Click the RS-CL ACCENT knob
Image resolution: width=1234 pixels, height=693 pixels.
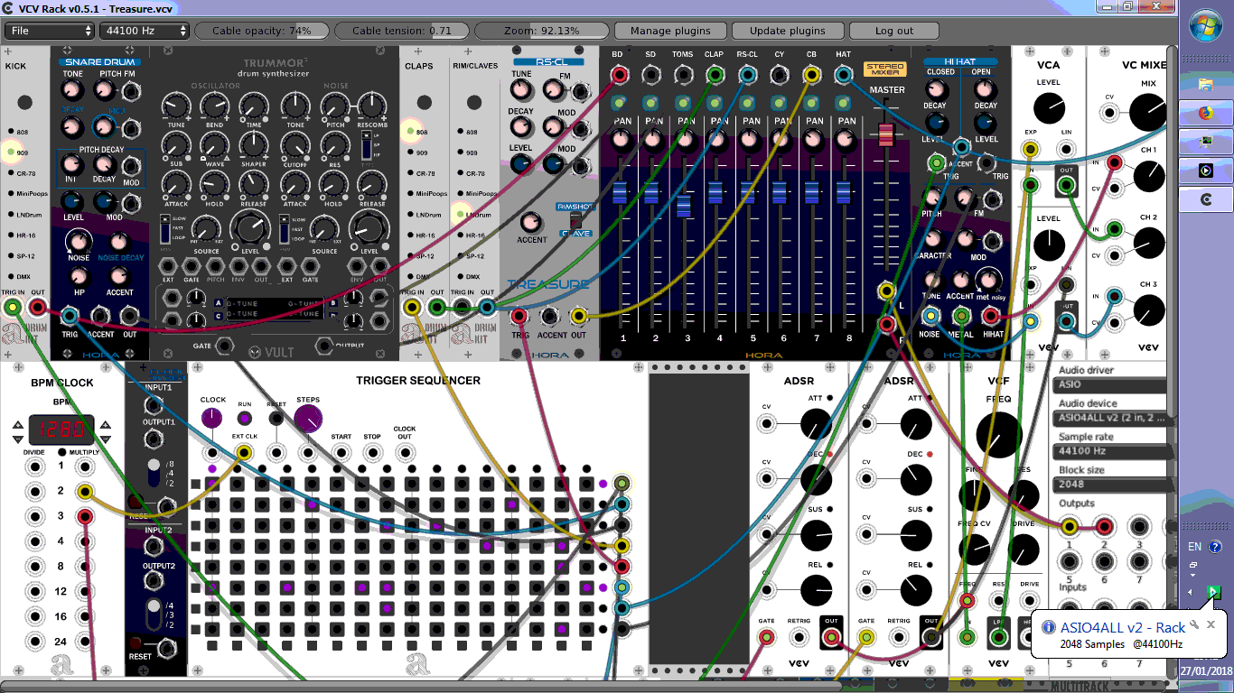[x=532, y=221]
